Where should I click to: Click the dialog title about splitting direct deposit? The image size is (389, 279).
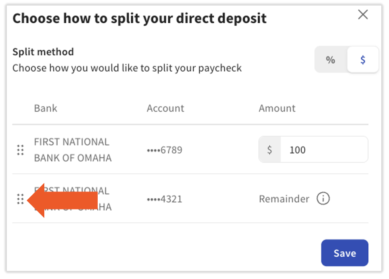tap(139, 18)
